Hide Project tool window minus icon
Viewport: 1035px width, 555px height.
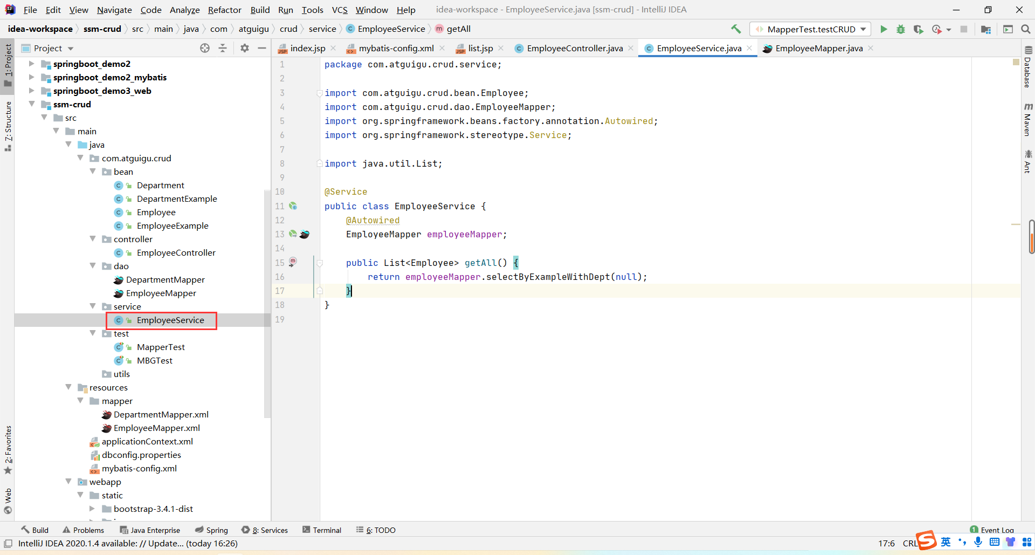pyautogui.click(x=262, y=48)
